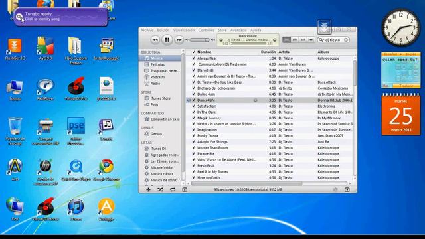
Task: Toggle repeat in iTunes
Action: [173, 189]
